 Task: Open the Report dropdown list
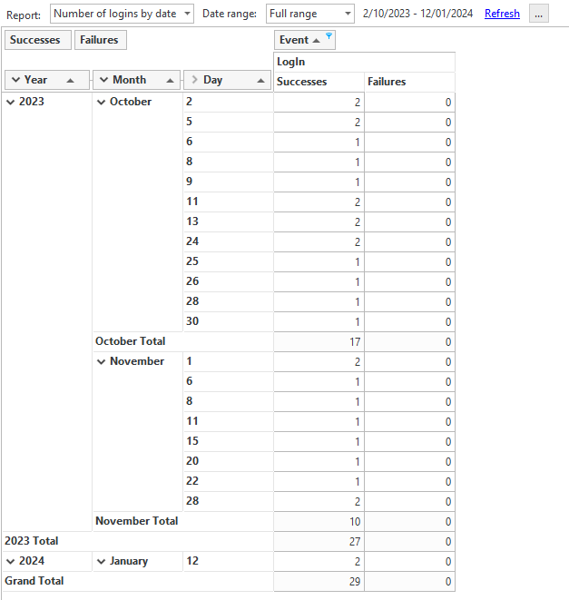click(x=186, y=14)
